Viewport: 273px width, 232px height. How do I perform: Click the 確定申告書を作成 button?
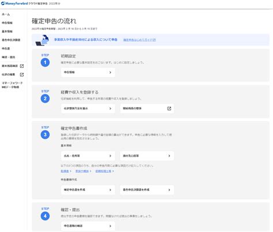tap(88, 190)
